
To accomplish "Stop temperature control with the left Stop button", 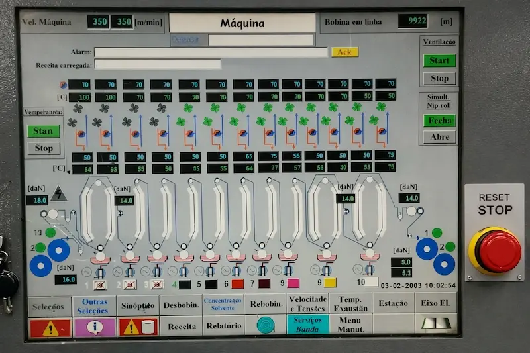I will coord(44,148).
